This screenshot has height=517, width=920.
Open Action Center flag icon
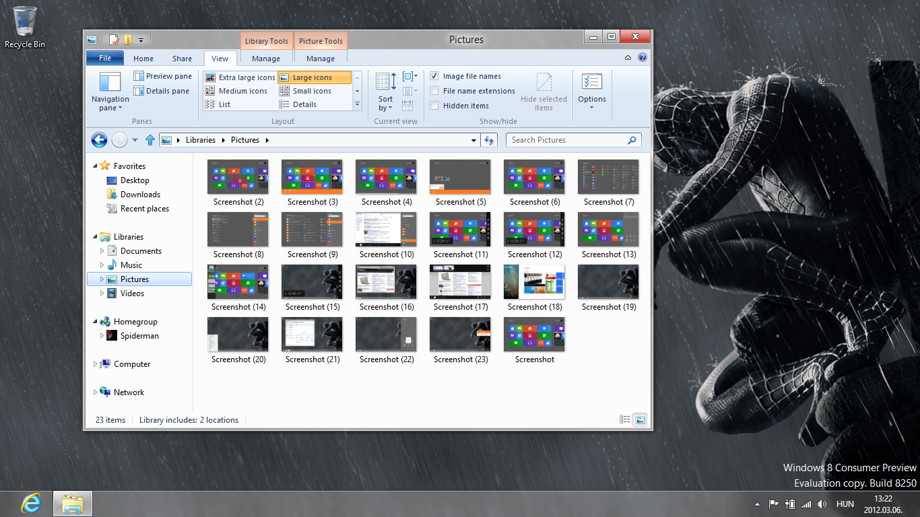[x=773, y=504]
